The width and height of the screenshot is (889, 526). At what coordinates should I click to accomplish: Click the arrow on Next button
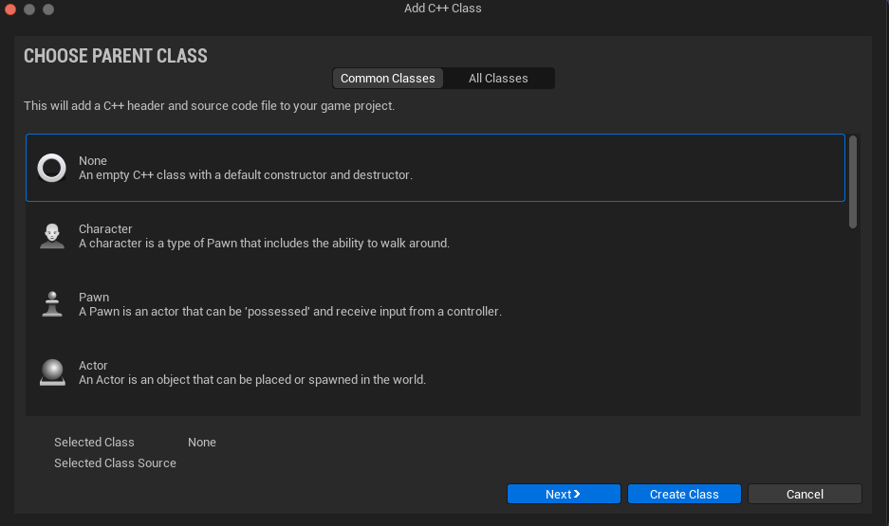(x=577, y=494)
